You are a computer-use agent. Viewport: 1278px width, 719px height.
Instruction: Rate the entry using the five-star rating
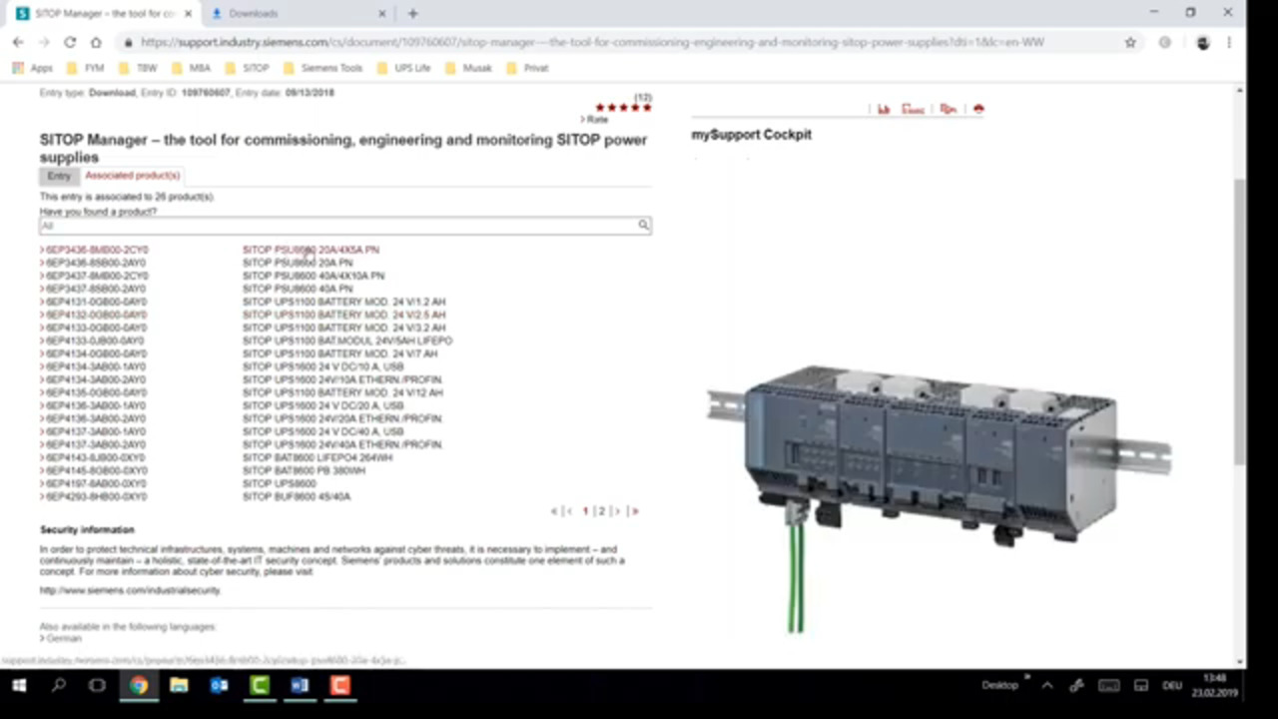point(622,108)
